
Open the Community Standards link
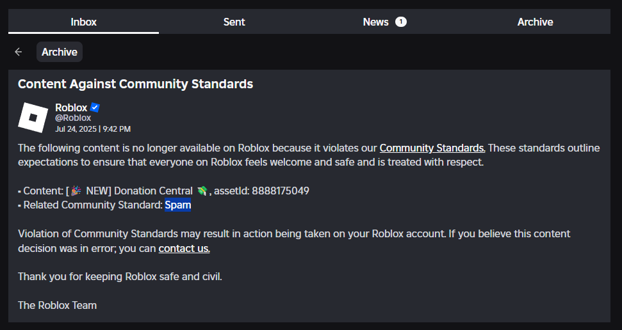click(432, 148)
